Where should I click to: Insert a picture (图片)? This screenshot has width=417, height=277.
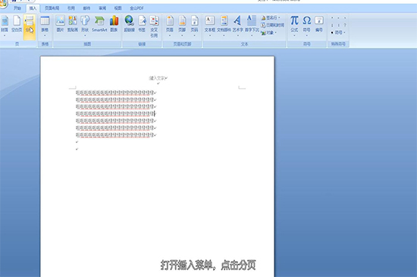[x=61, y=24]
